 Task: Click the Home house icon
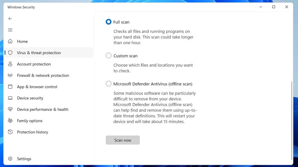(10, 42)
